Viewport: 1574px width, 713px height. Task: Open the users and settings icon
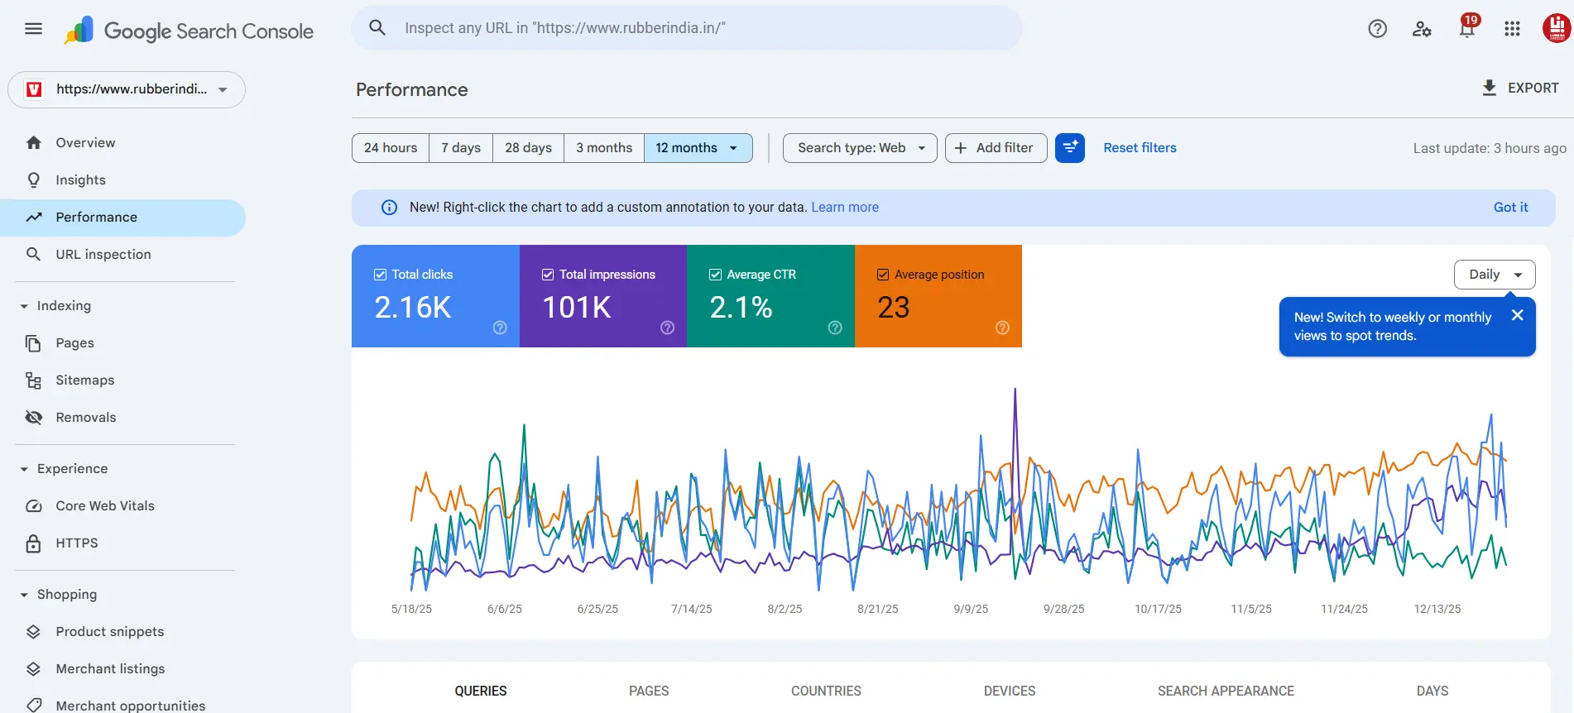click(1422, 29)
